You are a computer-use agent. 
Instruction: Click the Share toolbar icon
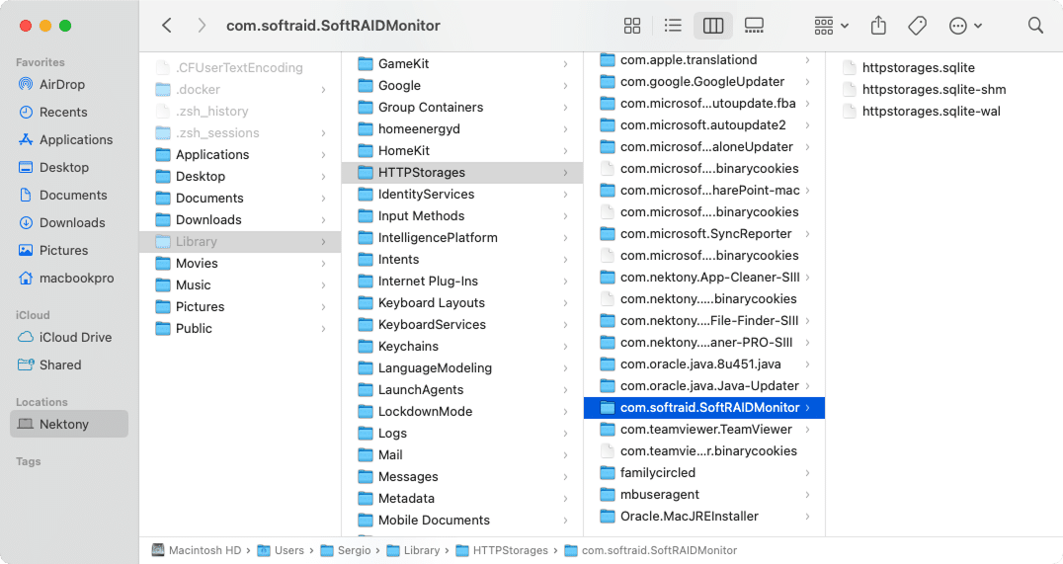tap(878, 26)
